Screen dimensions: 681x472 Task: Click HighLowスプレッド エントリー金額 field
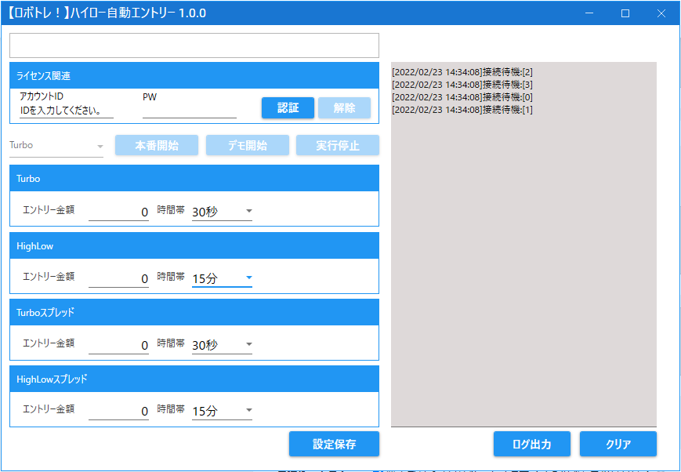(x=118, y=411)
